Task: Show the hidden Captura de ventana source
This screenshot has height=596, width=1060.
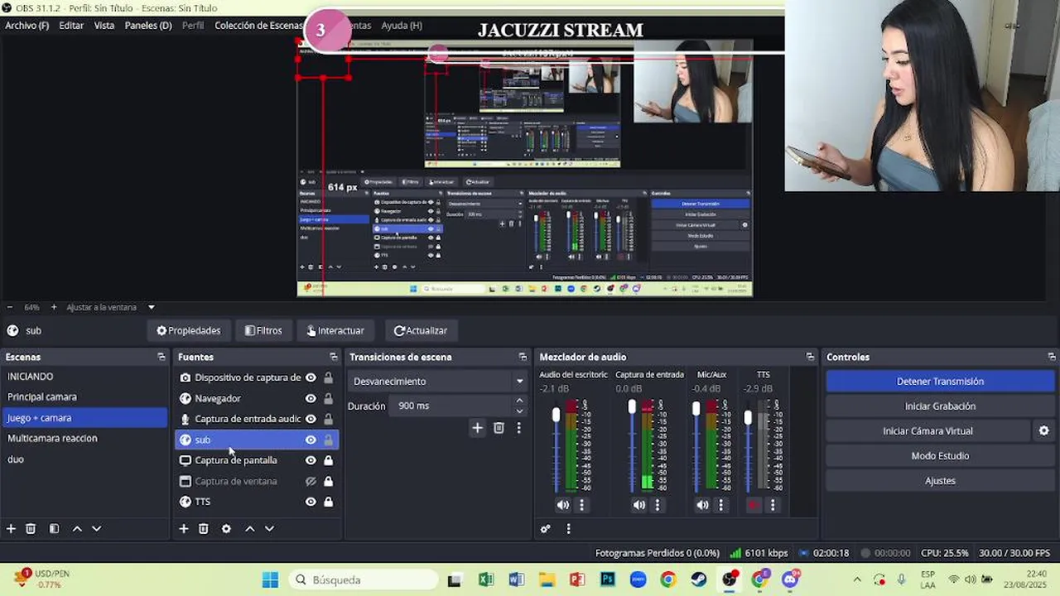Action: point(311,481)
